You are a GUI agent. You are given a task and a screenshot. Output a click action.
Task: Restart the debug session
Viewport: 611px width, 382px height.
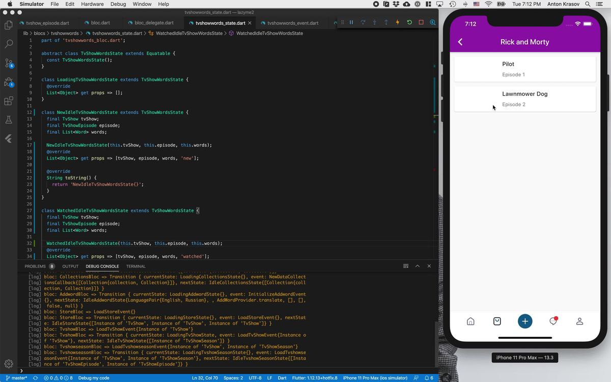(409, 22)
